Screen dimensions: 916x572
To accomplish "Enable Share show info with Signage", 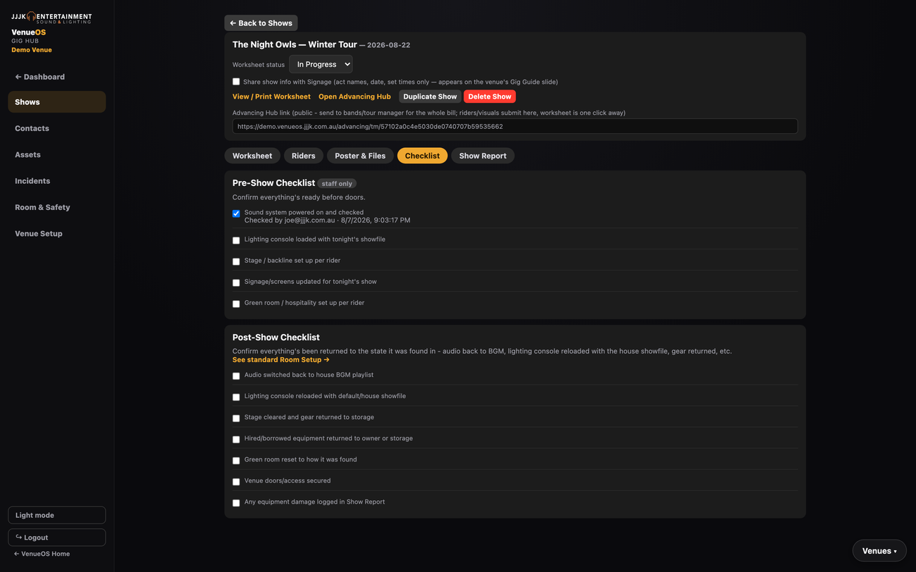I will tap(236, 82).
